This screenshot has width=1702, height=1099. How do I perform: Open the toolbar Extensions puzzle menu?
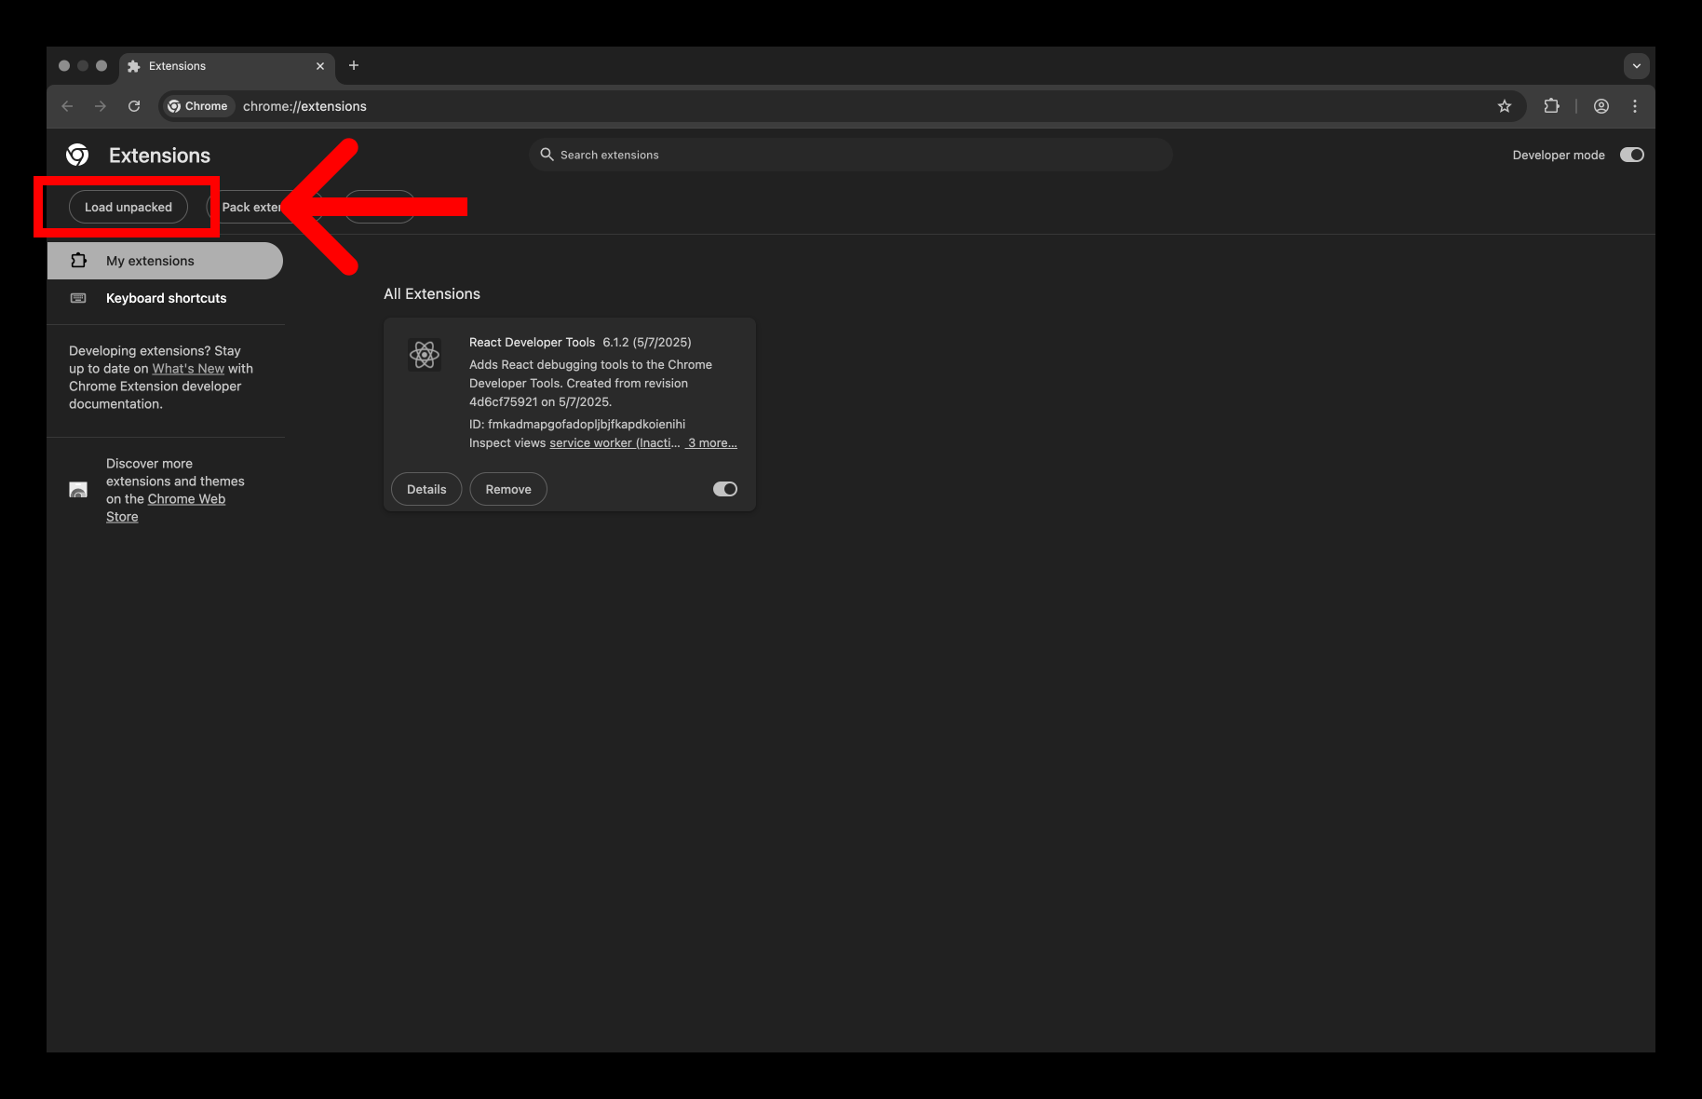[1551, 106]
